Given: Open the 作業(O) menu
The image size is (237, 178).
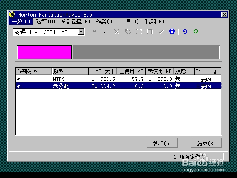Looking at the screenshot, I should tap(105, 22).
